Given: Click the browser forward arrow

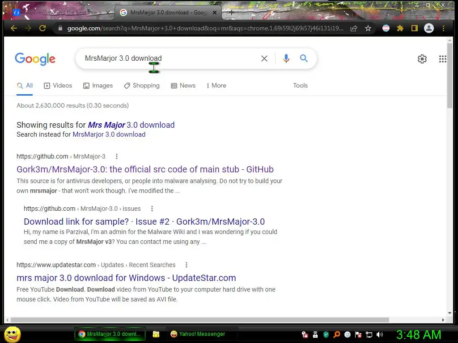Looking at the screenshot, I should coord(28,28).
